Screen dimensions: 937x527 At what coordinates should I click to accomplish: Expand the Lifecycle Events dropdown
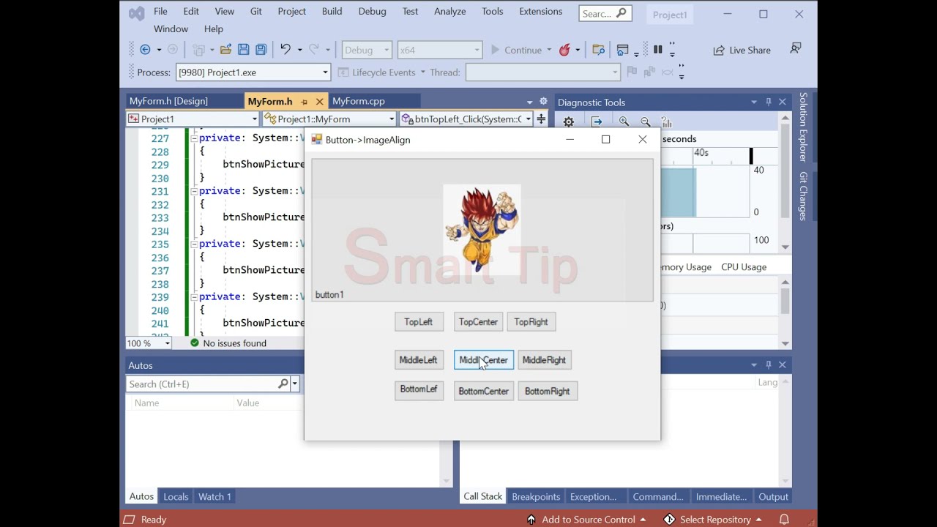[422, 72]
